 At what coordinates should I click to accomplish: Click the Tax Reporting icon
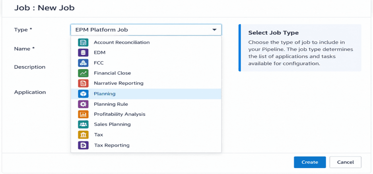pyautogui.click(x=83, y=145)
